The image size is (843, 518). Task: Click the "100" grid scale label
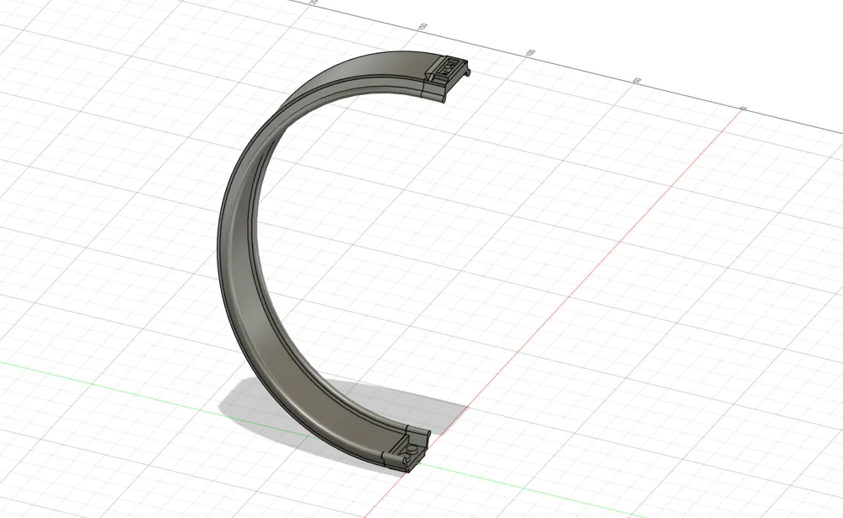coord(530,53)
